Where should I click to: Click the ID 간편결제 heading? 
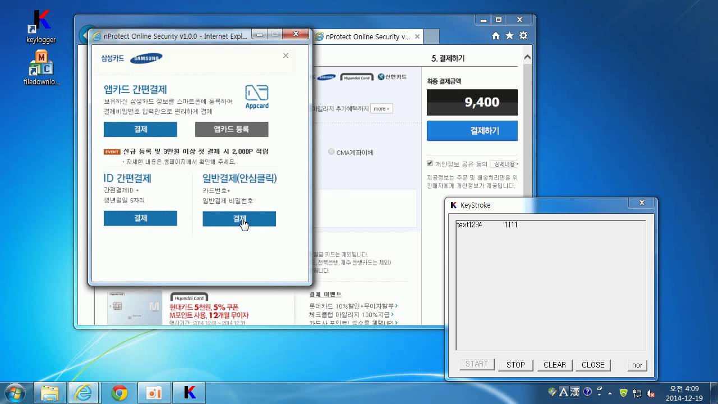(x=127, y=178)
